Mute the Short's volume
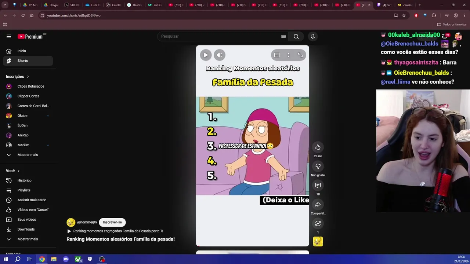470x264 pixels. [220, 55]
